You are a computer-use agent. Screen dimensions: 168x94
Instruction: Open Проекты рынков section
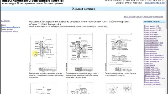pyautogui.click(x=150, y=51)
